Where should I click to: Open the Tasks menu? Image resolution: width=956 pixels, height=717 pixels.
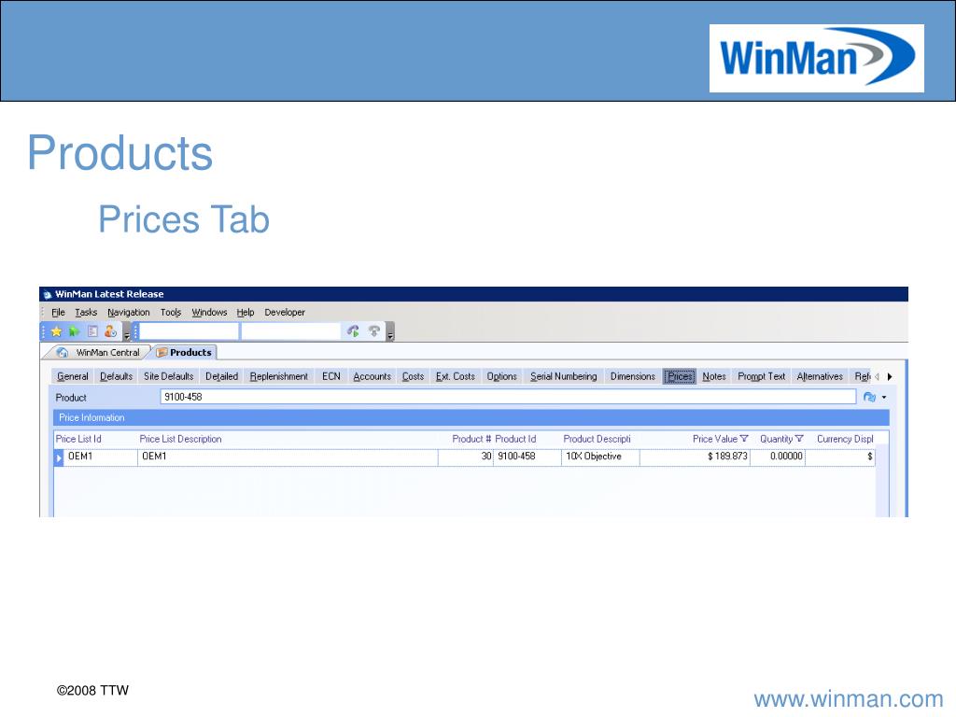click(86, 312)
